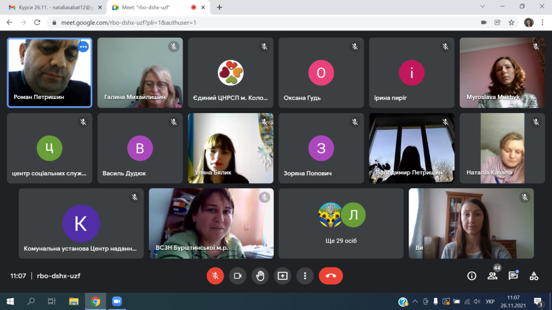Open meeting details info icon

tap(472, 276)
